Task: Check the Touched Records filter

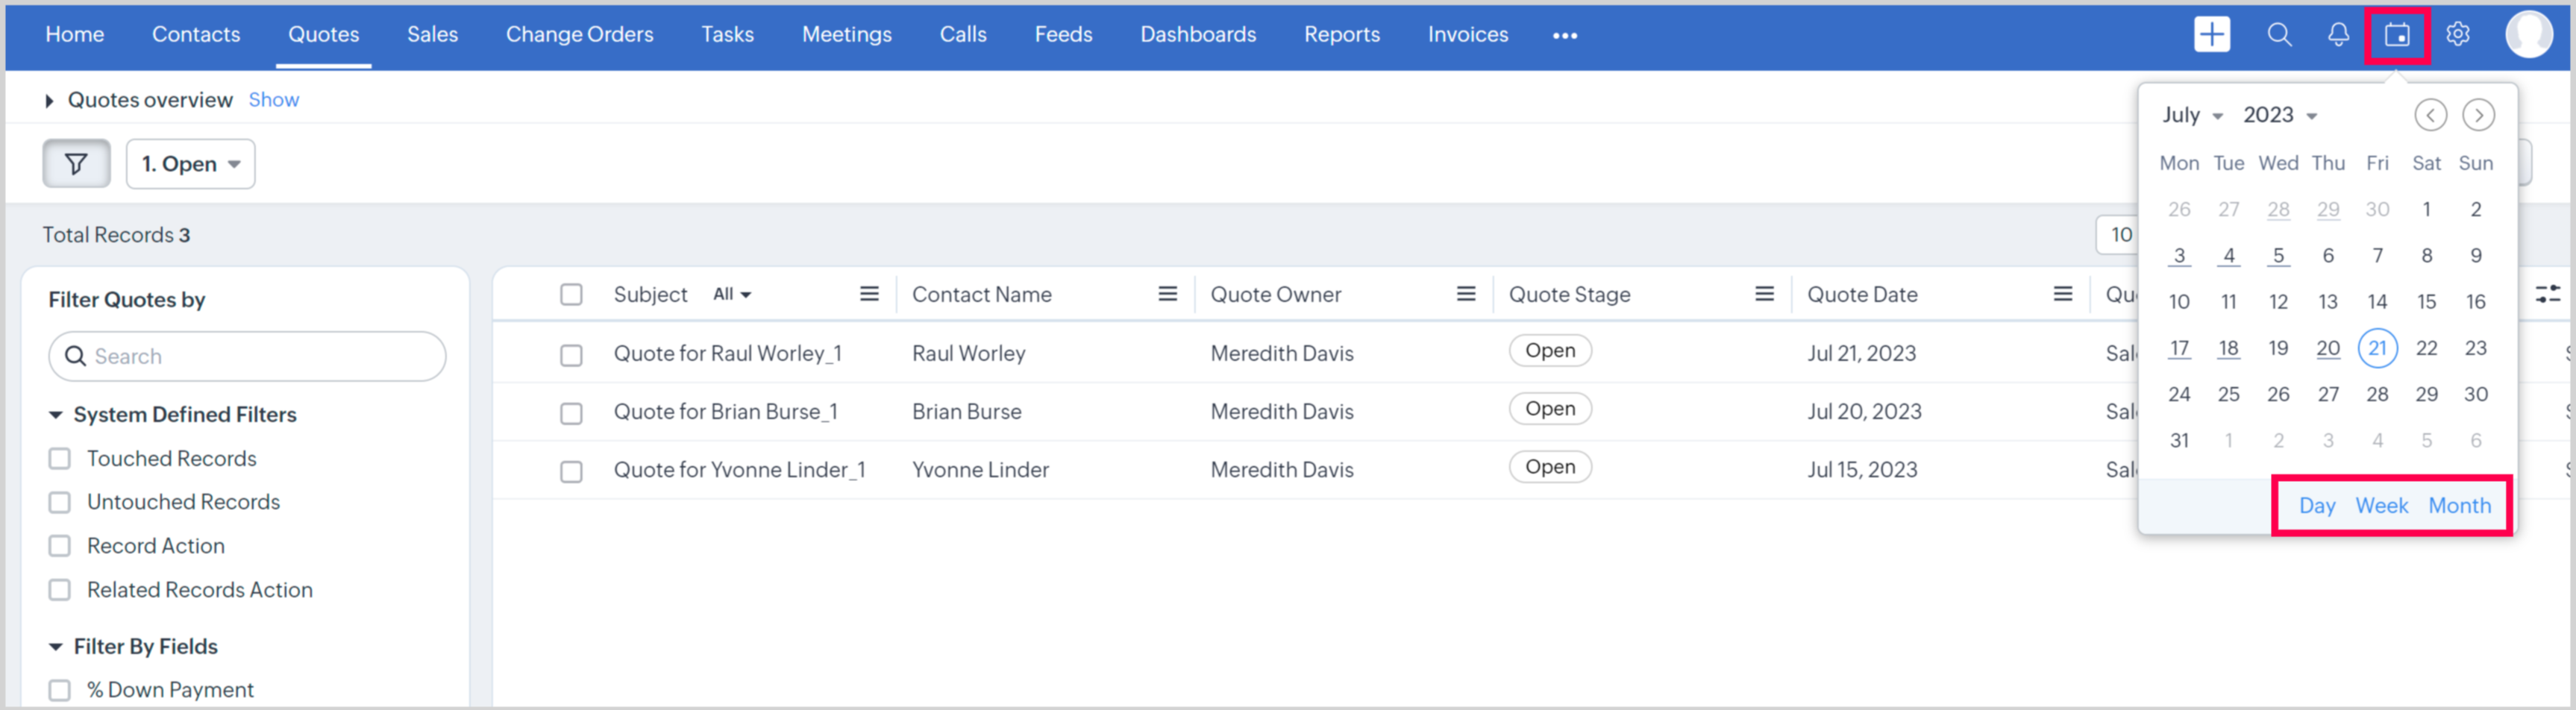Action: (x=60, y=458)
